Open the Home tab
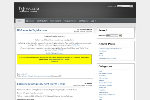150x100 pixels. tap(20, 21)
